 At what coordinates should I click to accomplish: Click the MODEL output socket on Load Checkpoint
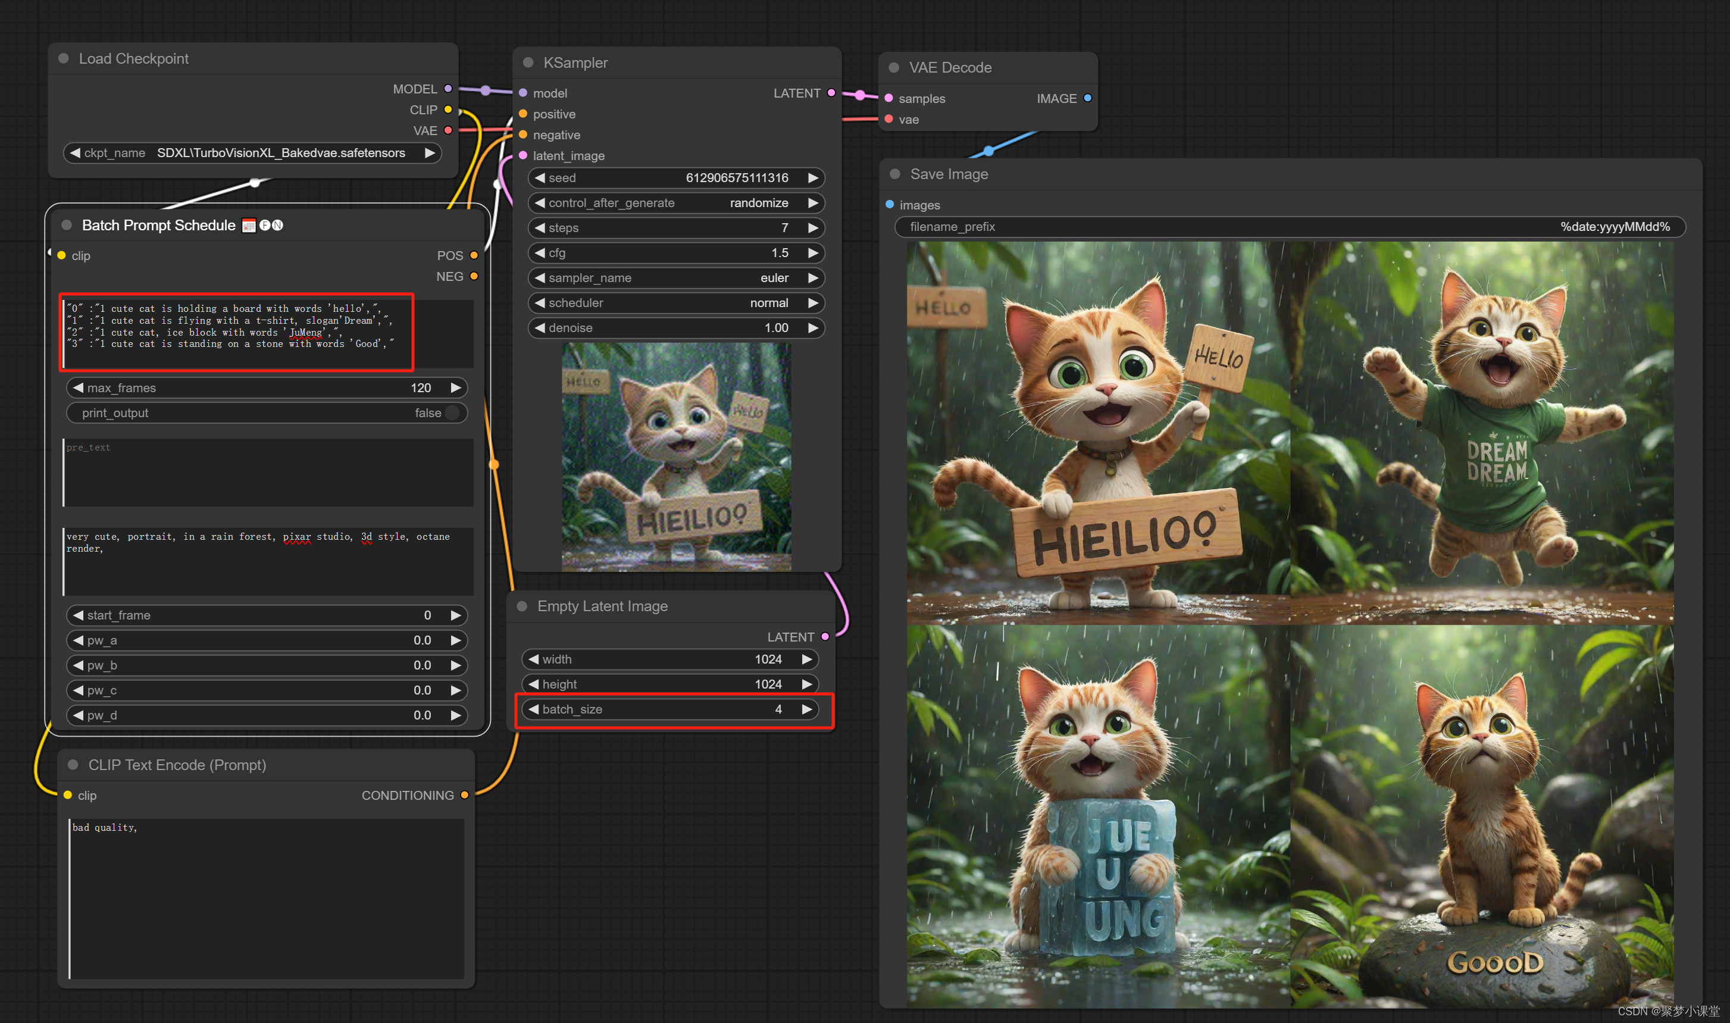448,89
